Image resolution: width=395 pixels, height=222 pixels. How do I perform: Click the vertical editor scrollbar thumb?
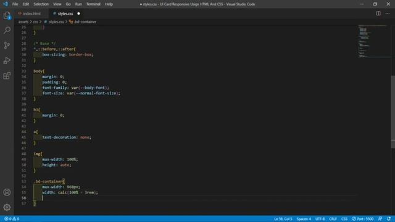[393, 112]
